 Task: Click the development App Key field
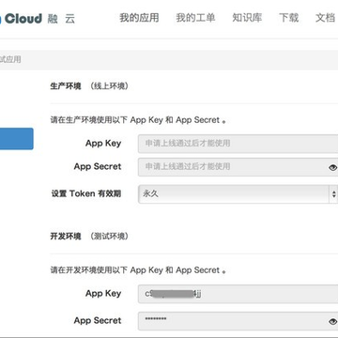click(238, 294)
